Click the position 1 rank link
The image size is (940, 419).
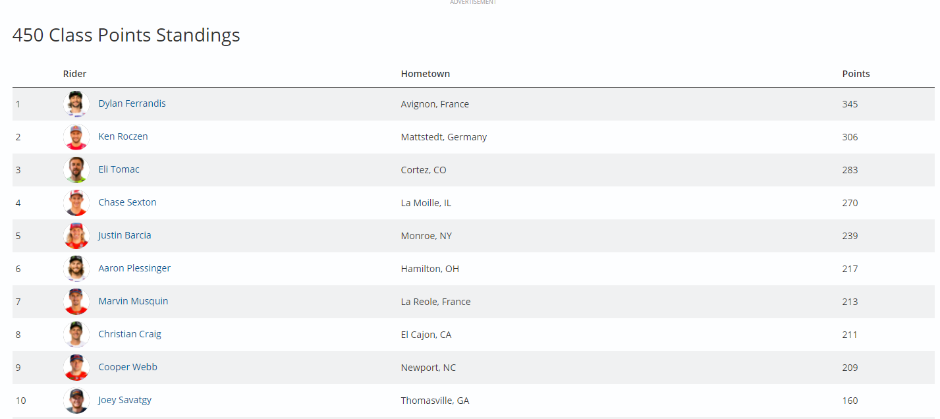point(18,104)
